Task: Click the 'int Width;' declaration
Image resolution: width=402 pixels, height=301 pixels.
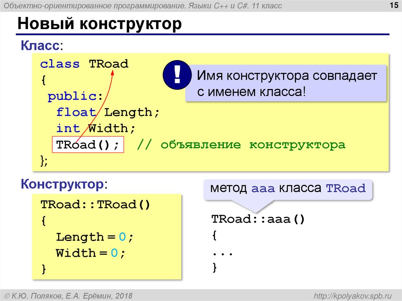Action: tap(95, 128)
